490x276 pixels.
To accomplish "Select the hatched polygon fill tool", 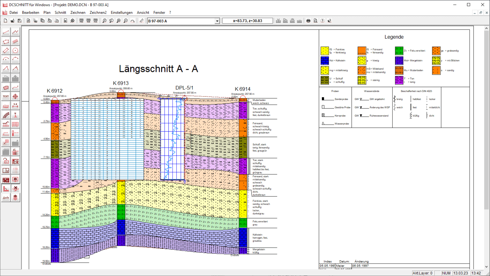I will [x=6, y=87].
